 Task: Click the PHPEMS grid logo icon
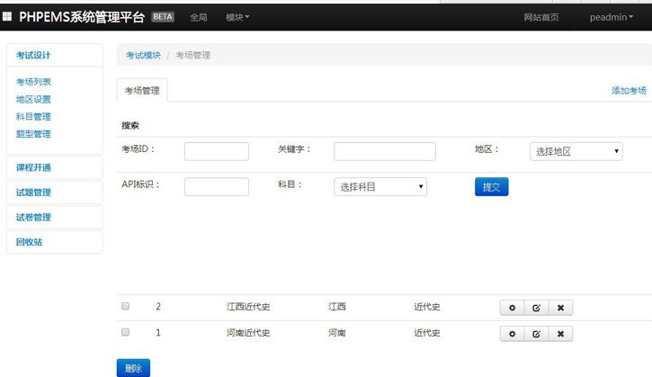7,16
